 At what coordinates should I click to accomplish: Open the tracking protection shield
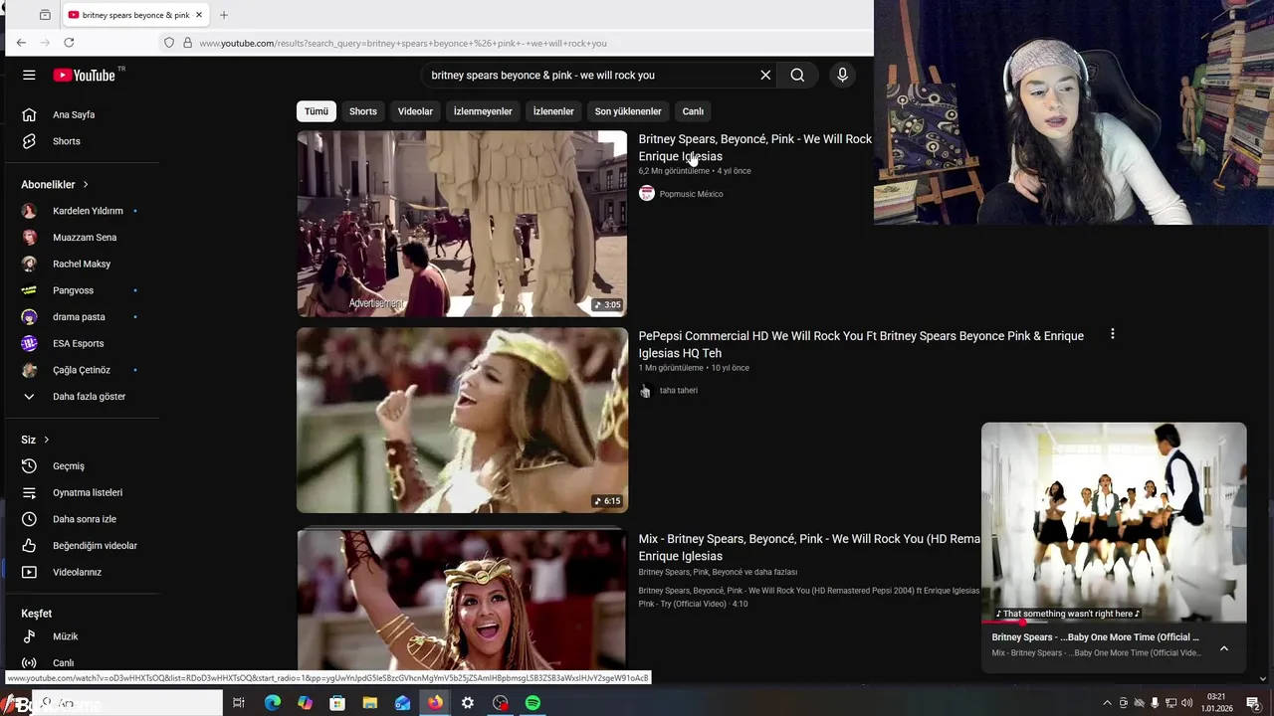point(169,43)
